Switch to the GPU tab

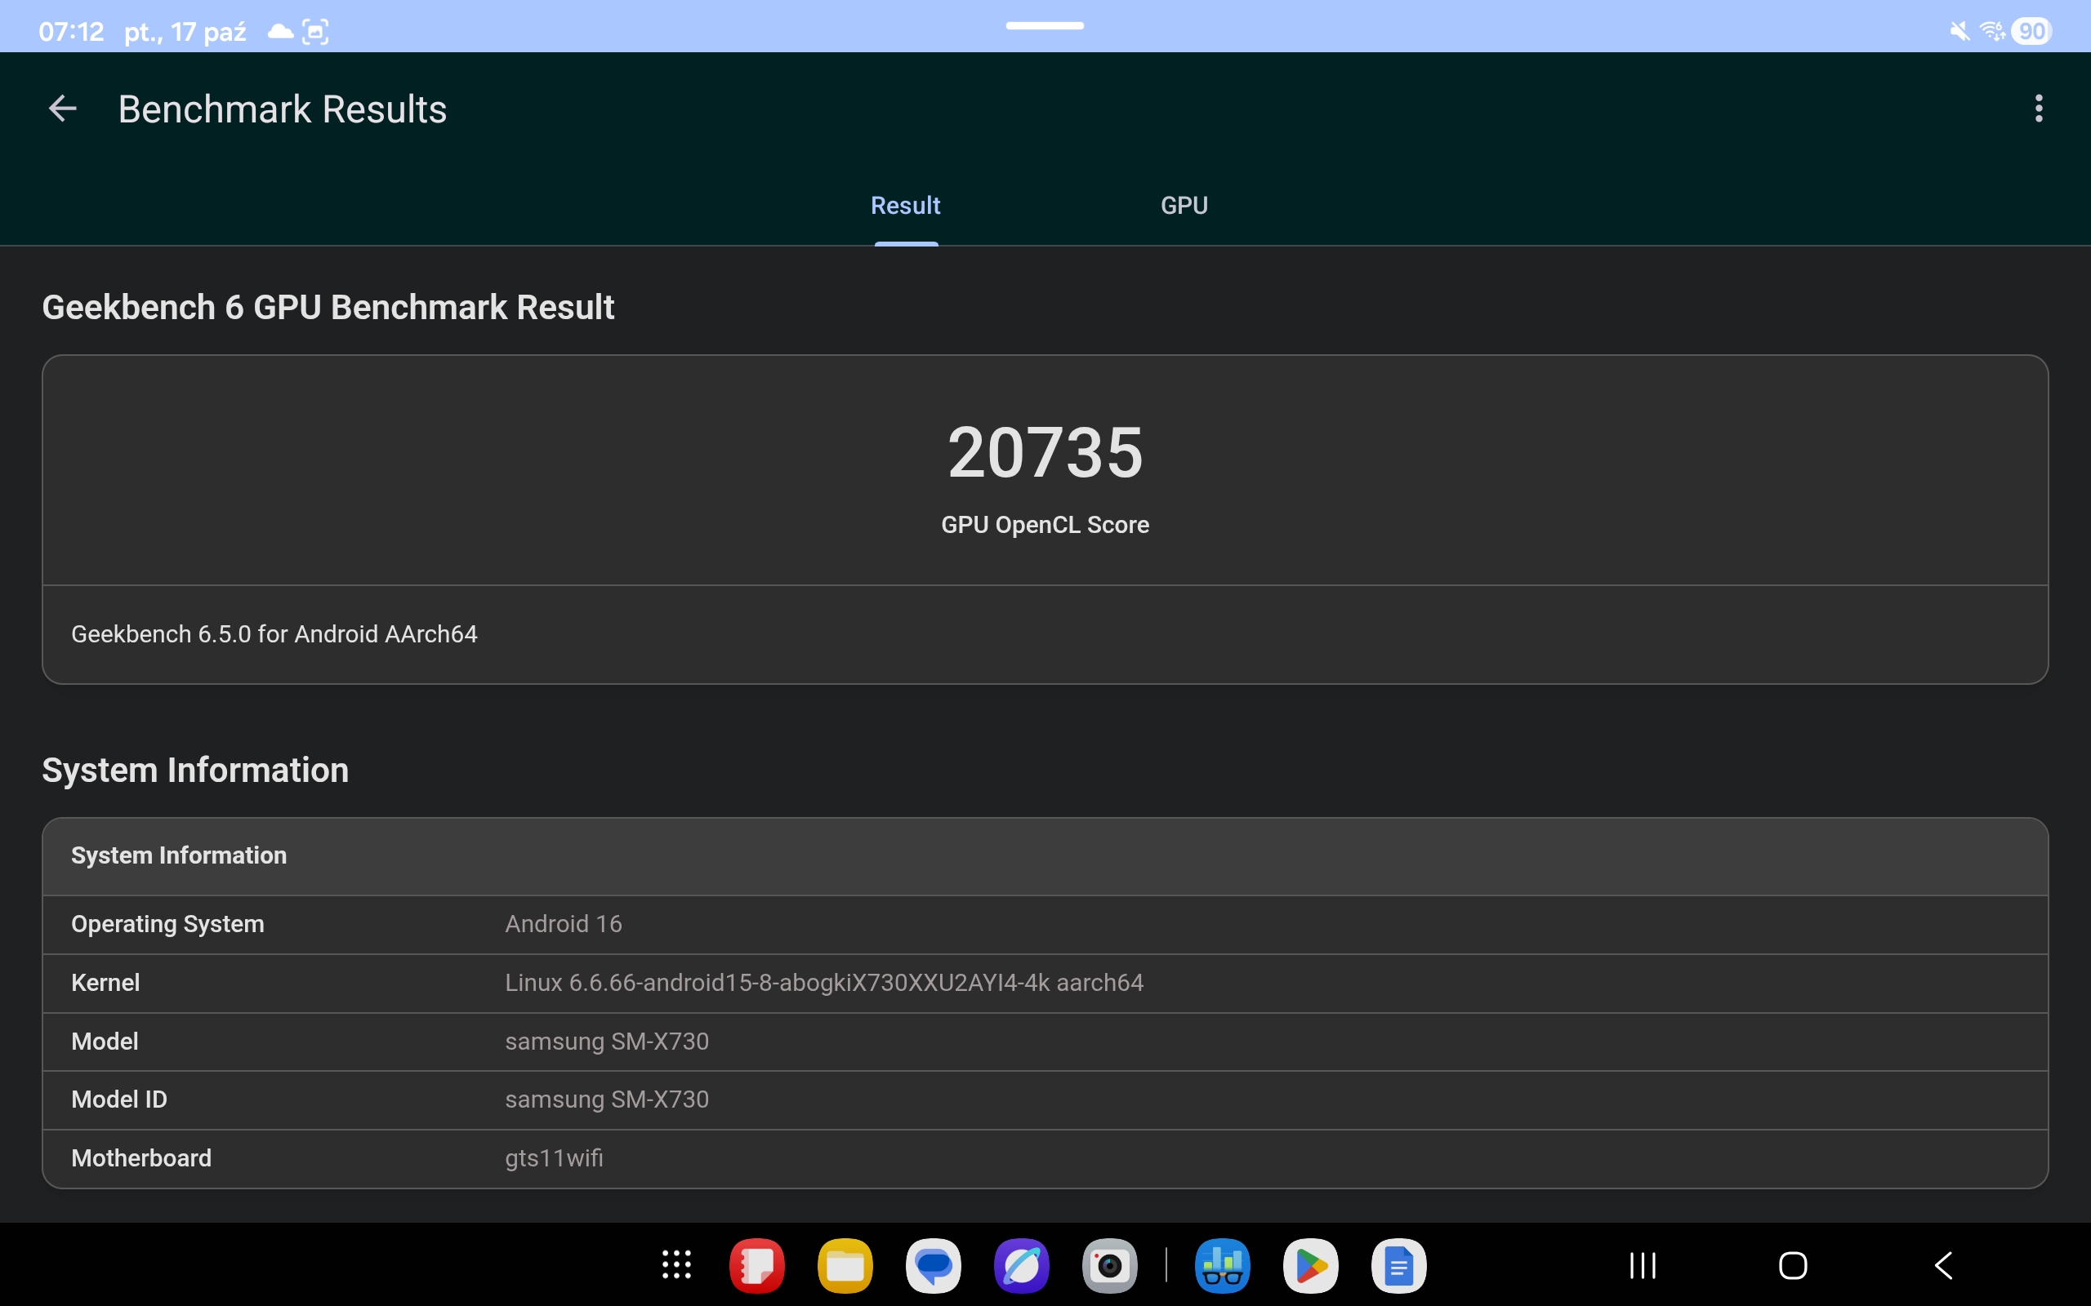click(x=1184, y=206)
